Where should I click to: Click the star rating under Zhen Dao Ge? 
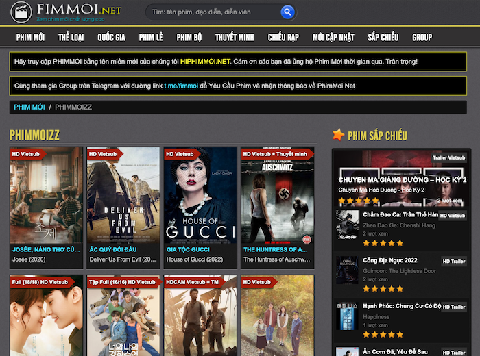click(383, 243)
